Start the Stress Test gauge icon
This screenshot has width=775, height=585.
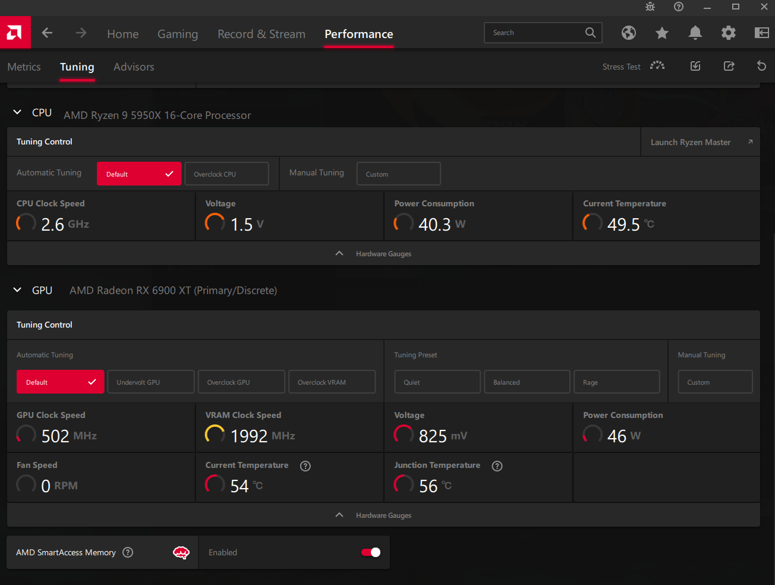(657, 66)
